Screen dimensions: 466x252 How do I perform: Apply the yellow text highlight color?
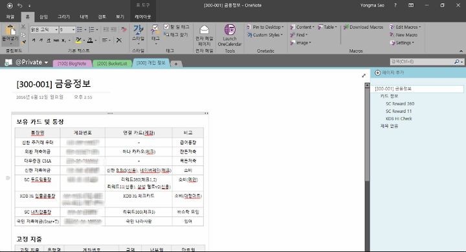pos(78,40)
